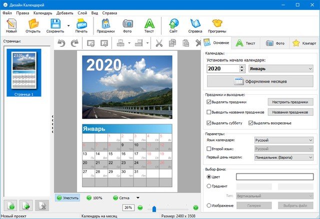Click the Печать (Print) icon
Screen dimensions: 320x219
[81, 24]
